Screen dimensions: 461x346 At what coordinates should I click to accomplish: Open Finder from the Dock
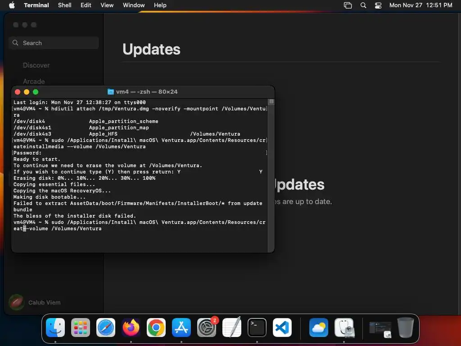pyautogui.click(x=55, y=327)
